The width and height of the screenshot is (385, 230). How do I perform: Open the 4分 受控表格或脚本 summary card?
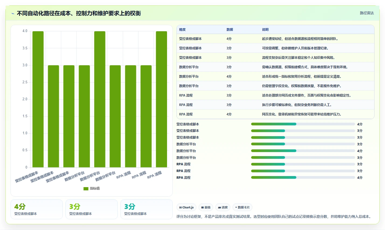pyautogui.click(x=37, y=209)
